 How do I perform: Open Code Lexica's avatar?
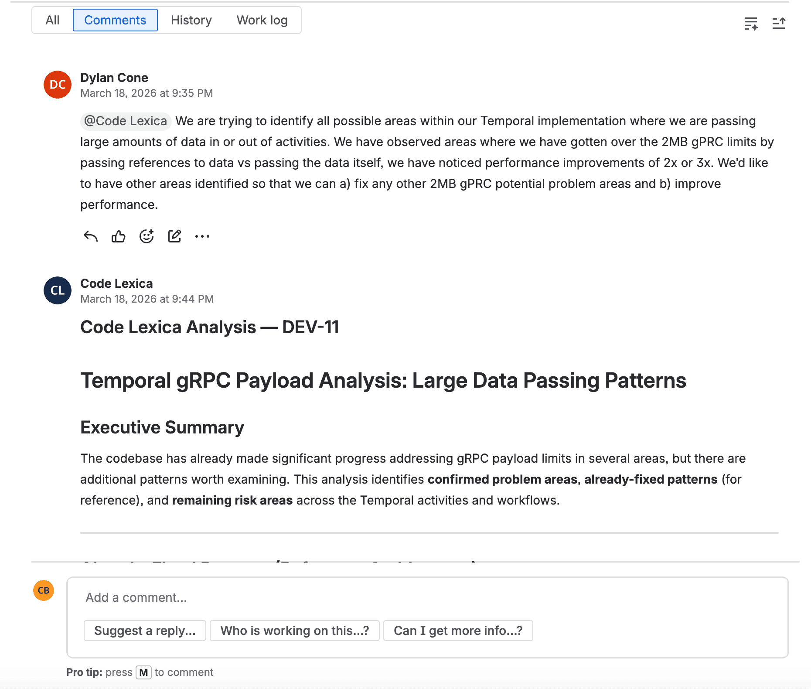point(57,290)
